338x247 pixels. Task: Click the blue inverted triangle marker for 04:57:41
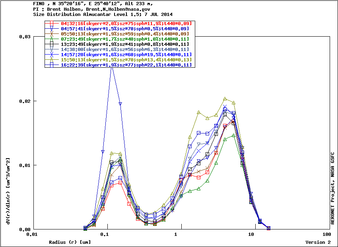pos(52,29)
